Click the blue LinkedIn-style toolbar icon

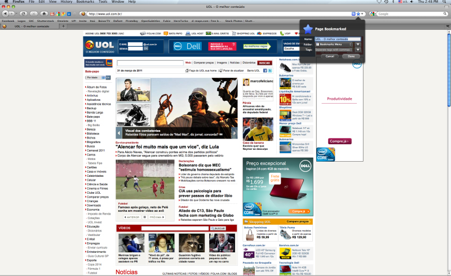click(x=69, y=14)
